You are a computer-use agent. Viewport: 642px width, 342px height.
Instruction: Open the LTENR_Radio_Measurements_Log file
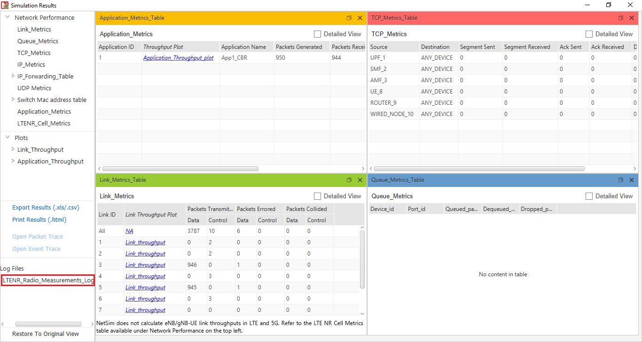[x=48, y=280]
